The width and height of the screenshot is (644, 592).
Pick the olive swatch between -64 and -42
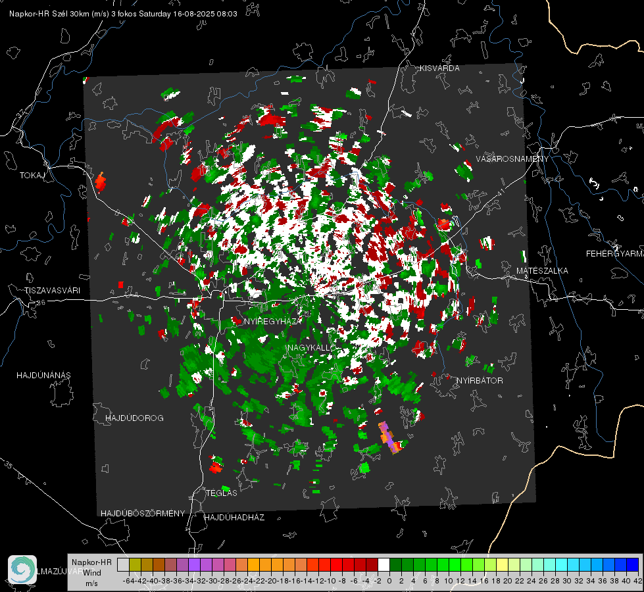click(x=135, y=565)
